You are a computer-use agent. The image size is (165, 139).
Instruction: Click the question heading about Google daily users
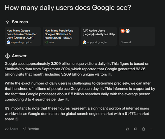68,8
